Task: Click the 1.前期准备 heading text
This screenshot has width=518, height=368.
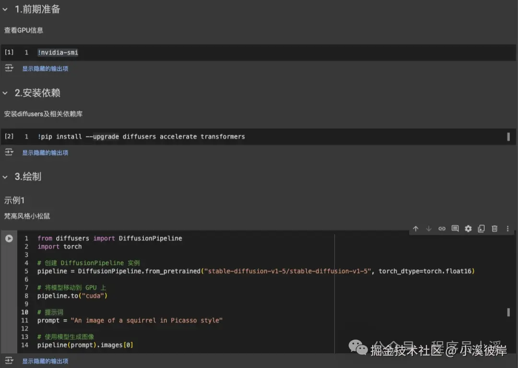Action: coord(37,9)
